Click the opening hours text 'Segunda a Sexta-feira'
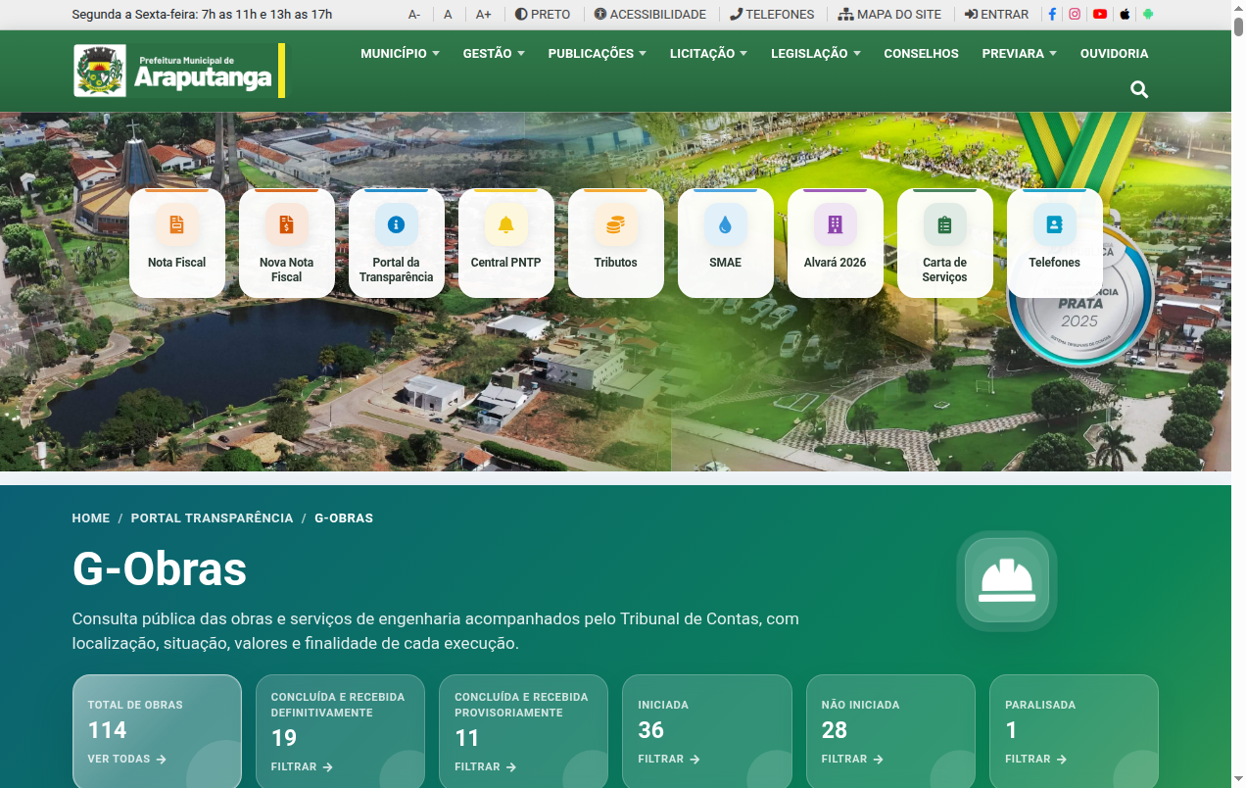The height and width of the screenshot is (788, 1246). coord(202,15)
